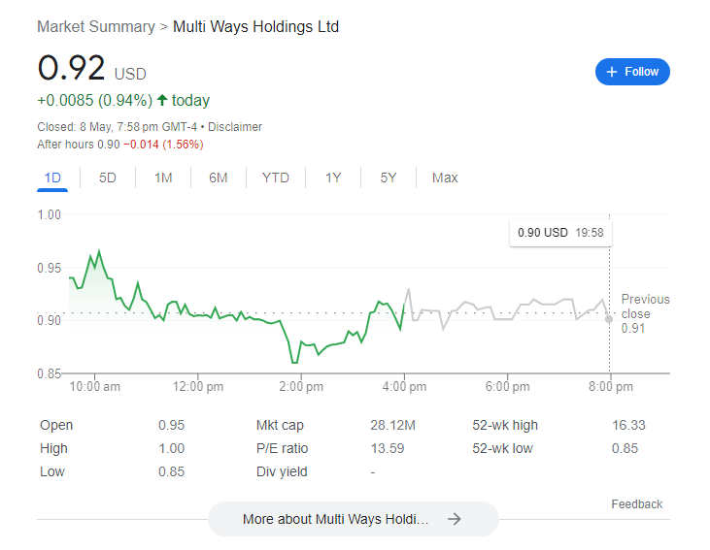Click the up arrow beside today

[162, 100]
